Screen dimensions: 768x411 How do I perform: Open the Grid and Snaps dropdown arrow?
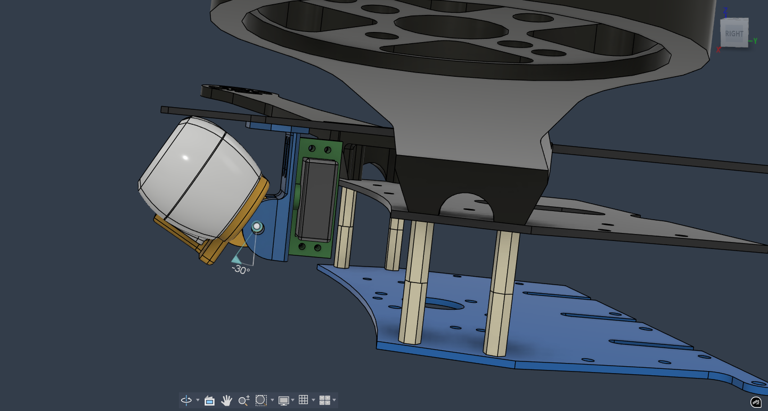click(313, 400)
